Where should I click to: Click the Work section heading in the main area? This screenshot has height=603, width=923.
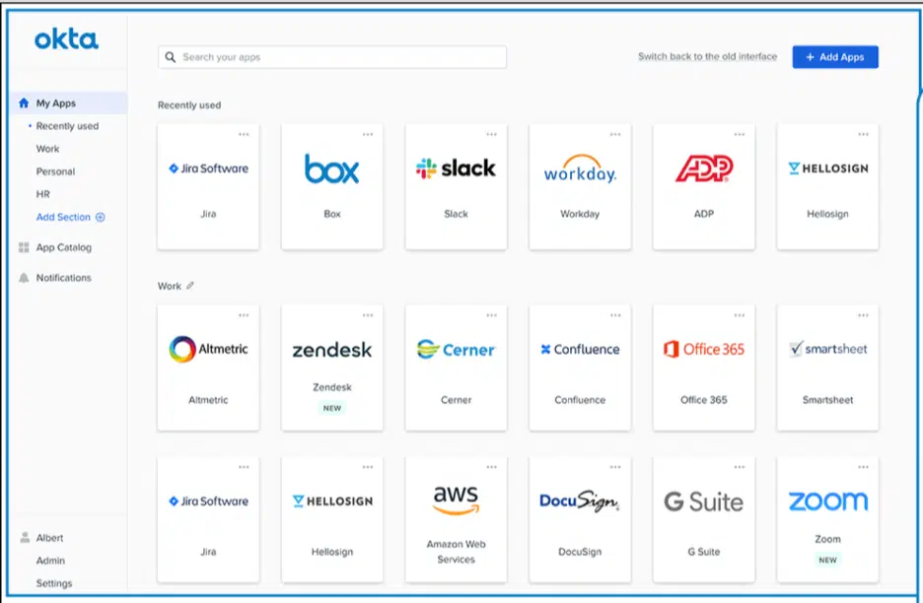169,286
